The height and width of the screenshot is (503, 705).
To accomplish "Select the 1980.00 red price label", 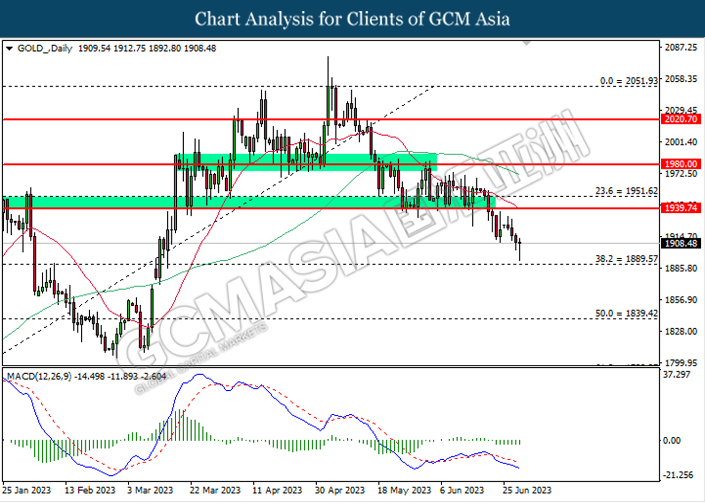I will [681, 164].
